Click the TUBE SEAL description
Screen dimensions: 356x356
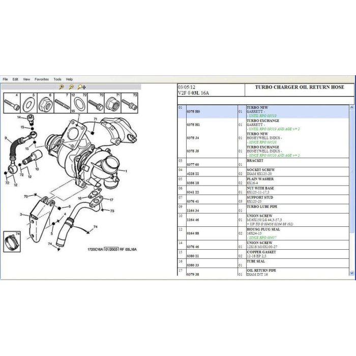click(256, 261)
